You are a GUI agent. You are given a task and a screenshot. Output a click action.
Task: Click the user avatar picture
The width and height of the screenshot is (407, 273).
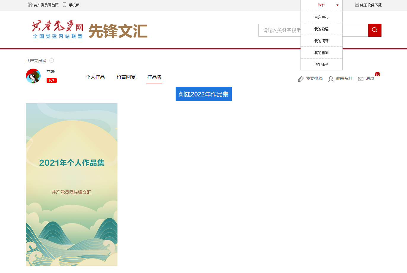click(33, 76)
